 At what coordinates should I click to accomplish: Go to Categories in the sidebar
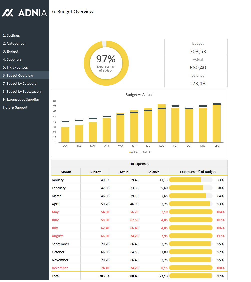14,43
